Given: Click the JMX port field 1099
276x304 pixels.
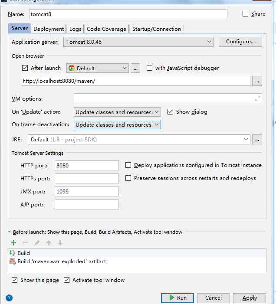Looking at the screenshot, I should pyautogui.click(x=87, y=191).
